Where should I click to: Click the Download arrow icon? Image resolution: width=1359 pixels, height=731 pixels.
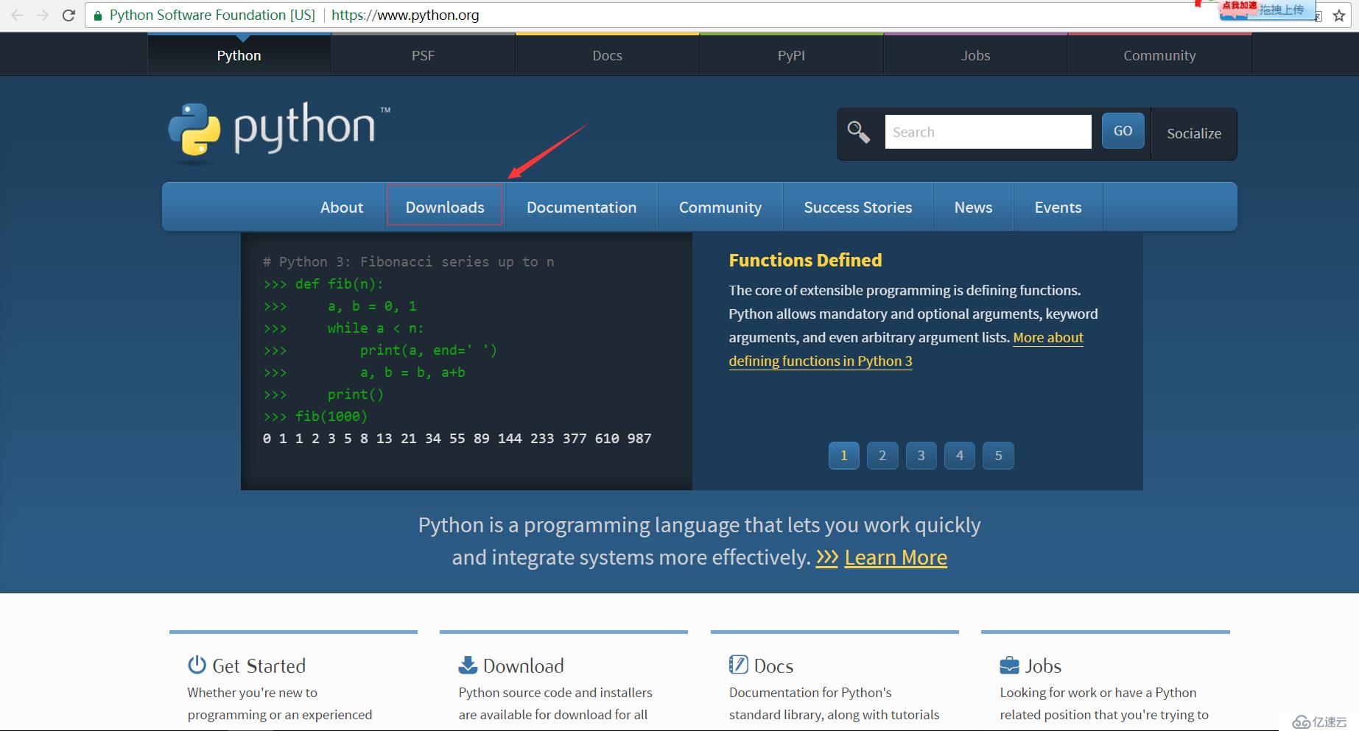point(468,665)
